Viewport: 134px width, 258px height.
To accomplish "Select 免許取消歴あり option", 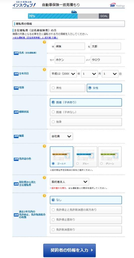I will tap(86, 230).
